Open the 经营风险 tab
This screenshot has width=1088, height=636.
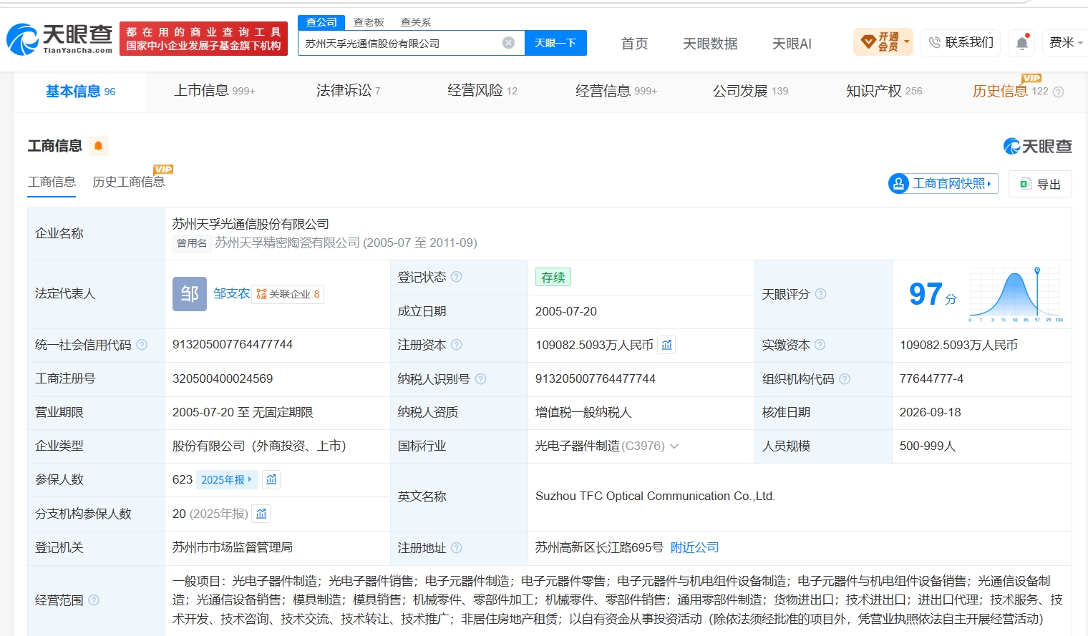(x=482, y=91)
